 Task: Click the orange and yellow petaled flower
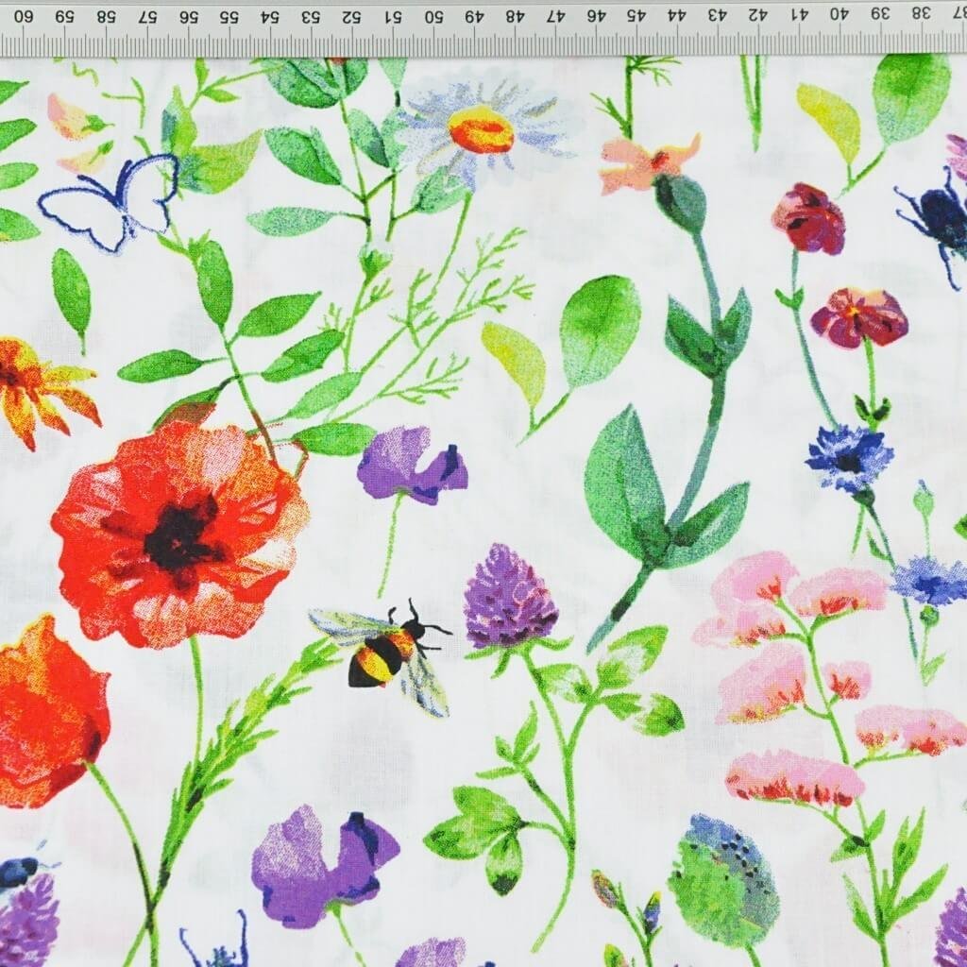42,386
